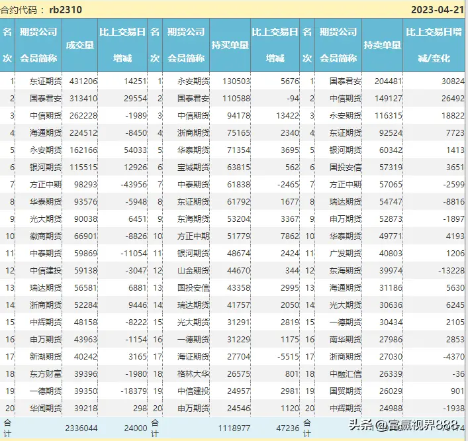Click 南华期货 member name

pyautogui.click(x=345, y=340)
